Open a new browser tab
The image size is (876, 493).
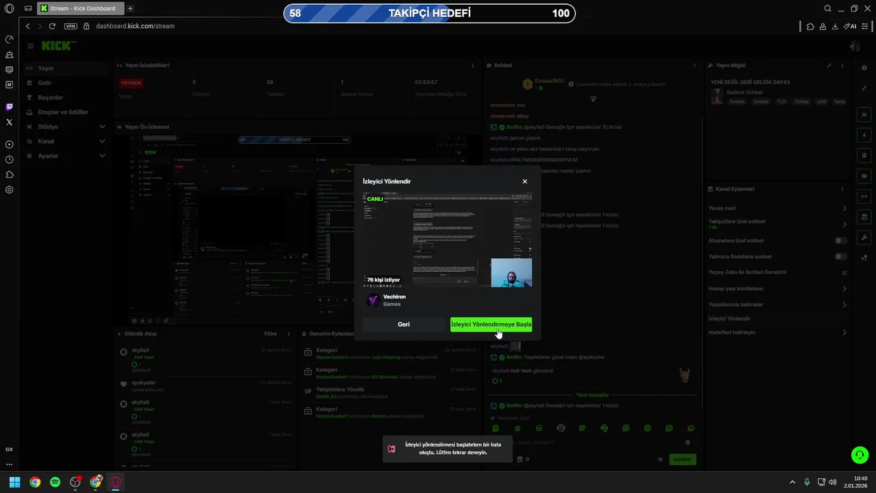click(x=130, y=8)
